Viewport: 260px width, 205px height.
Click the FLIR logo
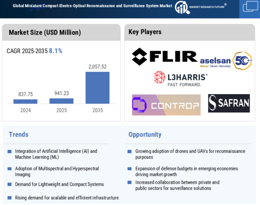pos(165,56)
